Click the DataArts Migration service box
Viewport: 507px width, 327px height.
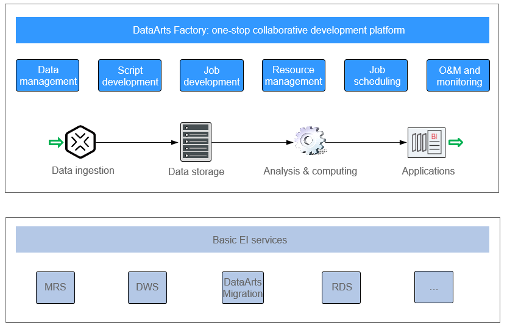[243, 287]
